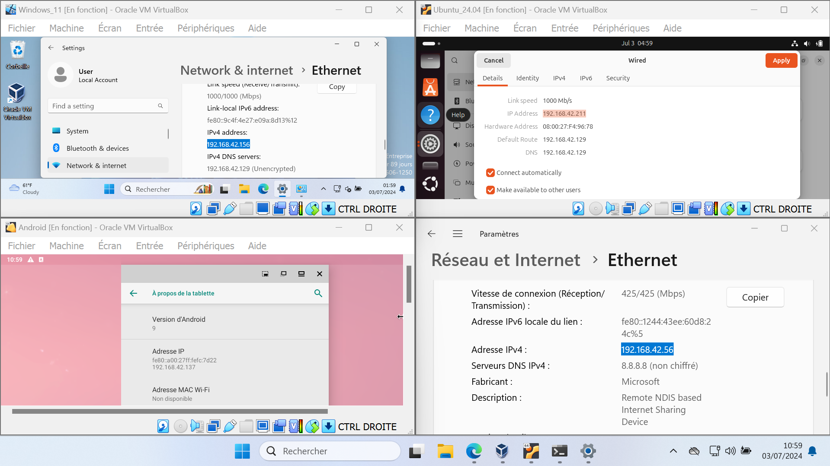Open Microsoft Edge in Windows 11 VM taskbar
Viewport: 830px width, 466px height.
click(263, 189)
